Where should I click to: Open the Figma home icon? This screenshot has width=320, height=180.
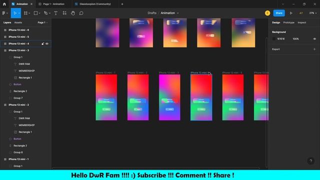tap(4, 4)
